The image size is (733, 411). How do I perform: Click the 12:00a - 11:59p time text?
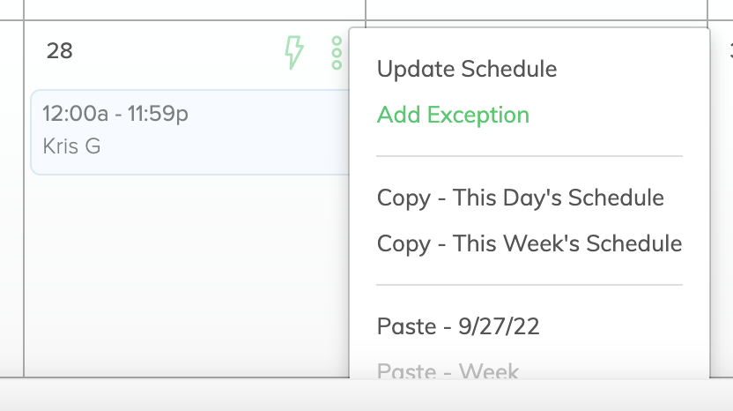click(x=115, y=114)
